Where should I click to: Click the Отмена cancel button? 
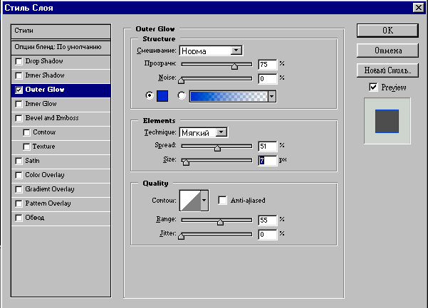[387, 51]
